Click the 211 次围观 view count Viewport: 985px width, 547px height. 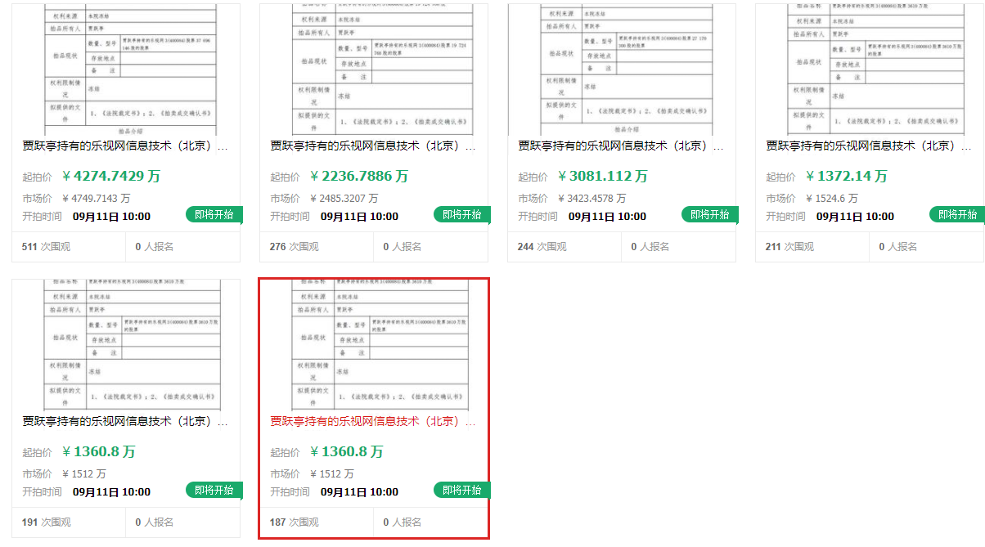click(x=790, y=247)
